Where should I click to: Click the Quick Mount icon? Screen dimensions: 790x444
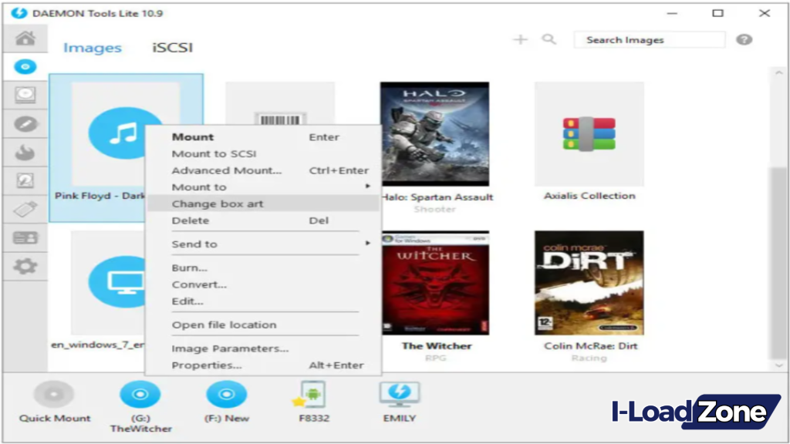click(x=52, y=395)
